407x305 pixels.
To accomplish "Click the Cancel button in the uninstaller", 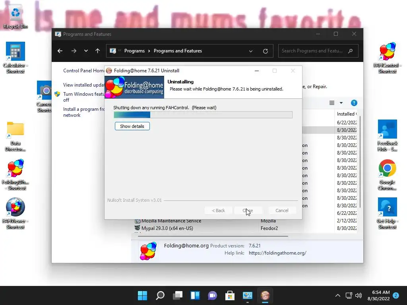I will 282,210.
